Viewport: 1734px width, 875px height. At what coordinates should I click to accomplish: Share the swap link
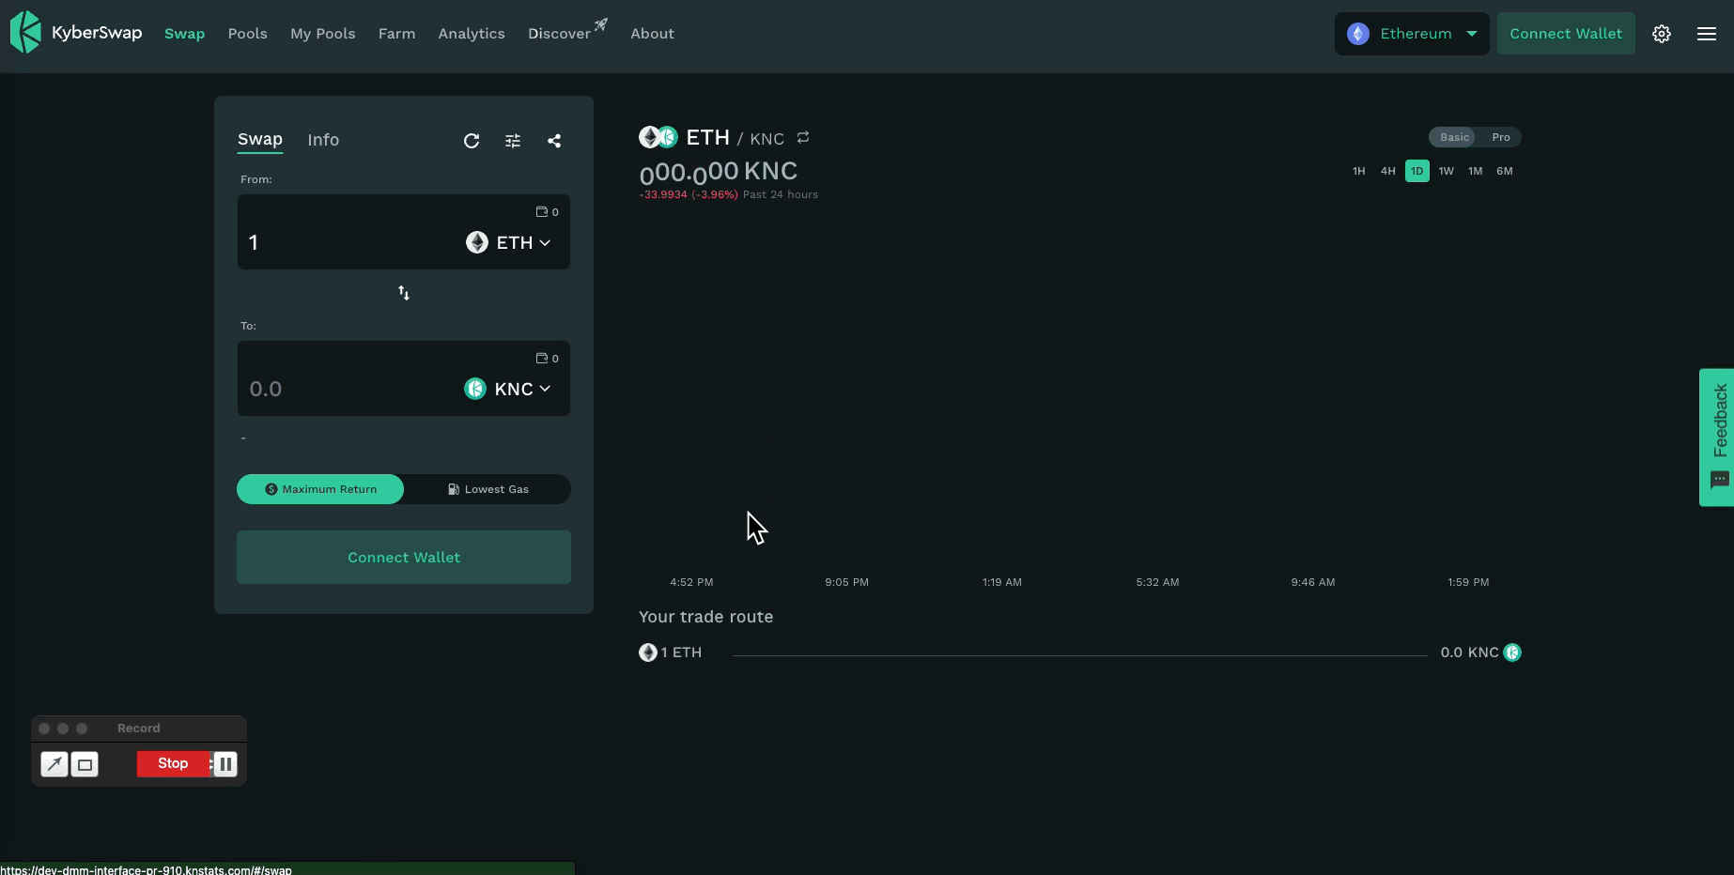click(554, 141)
